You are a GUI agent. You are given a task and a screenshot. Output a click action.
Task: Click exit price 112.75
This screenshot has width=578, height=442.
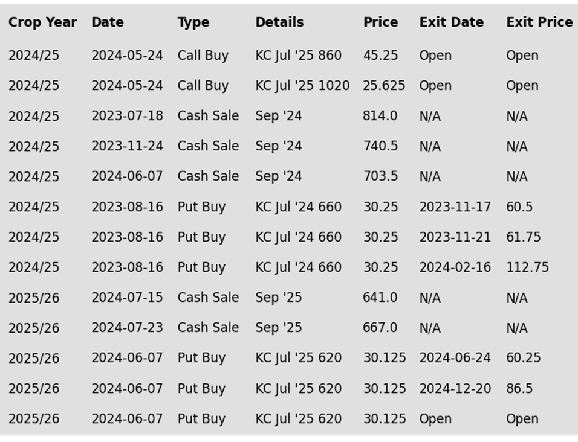pyautogui.click(x=527, y=267)
